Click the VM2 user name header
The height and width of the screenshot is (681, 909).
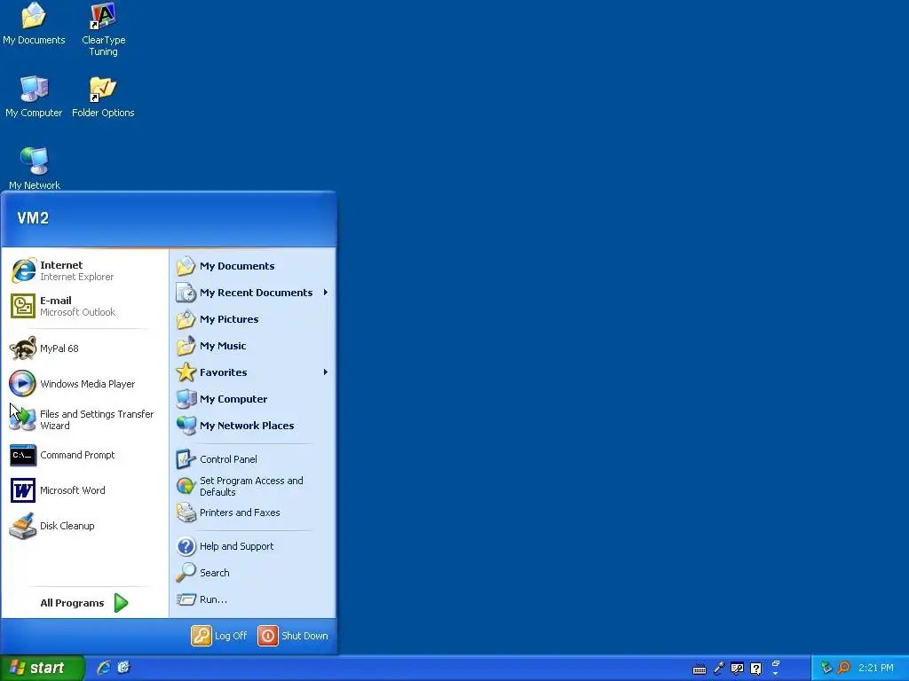33,218
